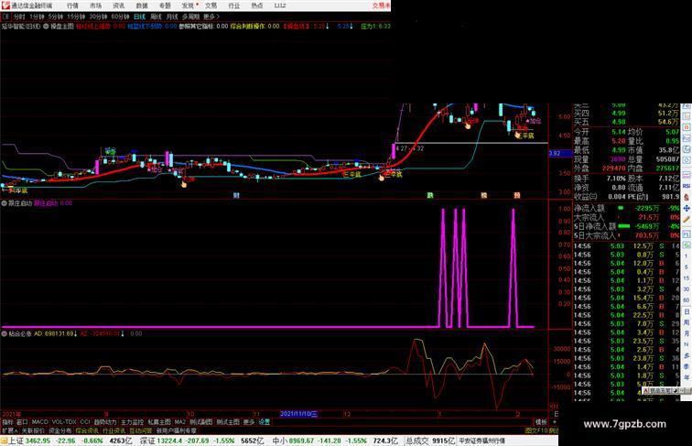Viewport: 692px width, 446px height.
Task: Switch chart to 5分钟 period
Action: pyautogui.click(x=56, y=16)
